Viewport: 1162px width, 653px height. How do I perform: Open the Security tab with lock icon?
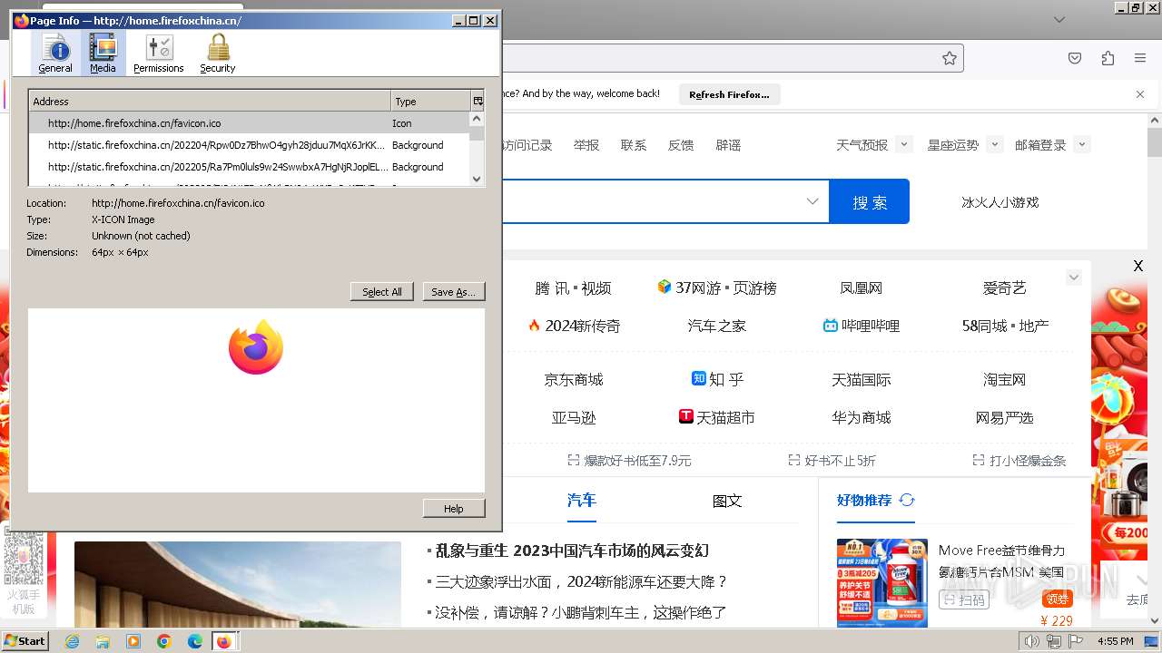(218, 54)
